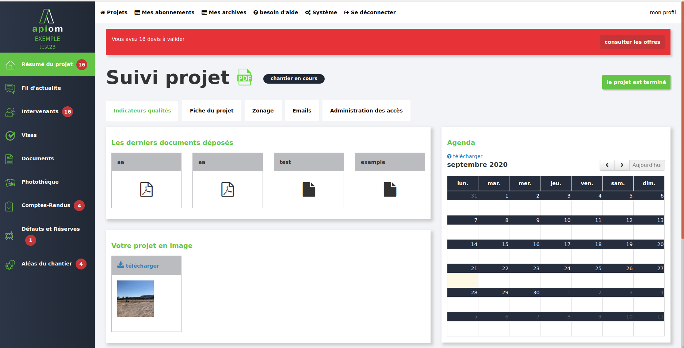Image resolution: width=684 pixels, height=348 pixels.
Task: Go to previous month in Agenda
Action: click(x=607, y=165)
